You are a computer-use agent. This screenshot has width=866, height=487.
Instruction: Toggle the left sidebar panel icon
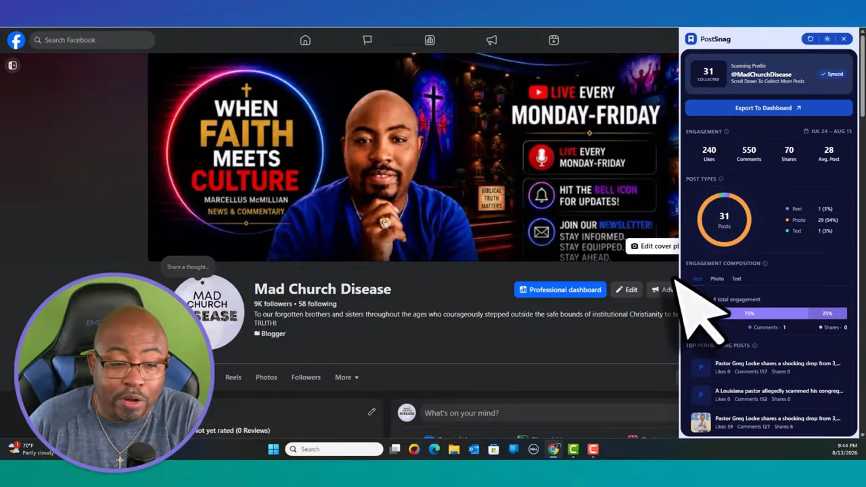(12, 66)
